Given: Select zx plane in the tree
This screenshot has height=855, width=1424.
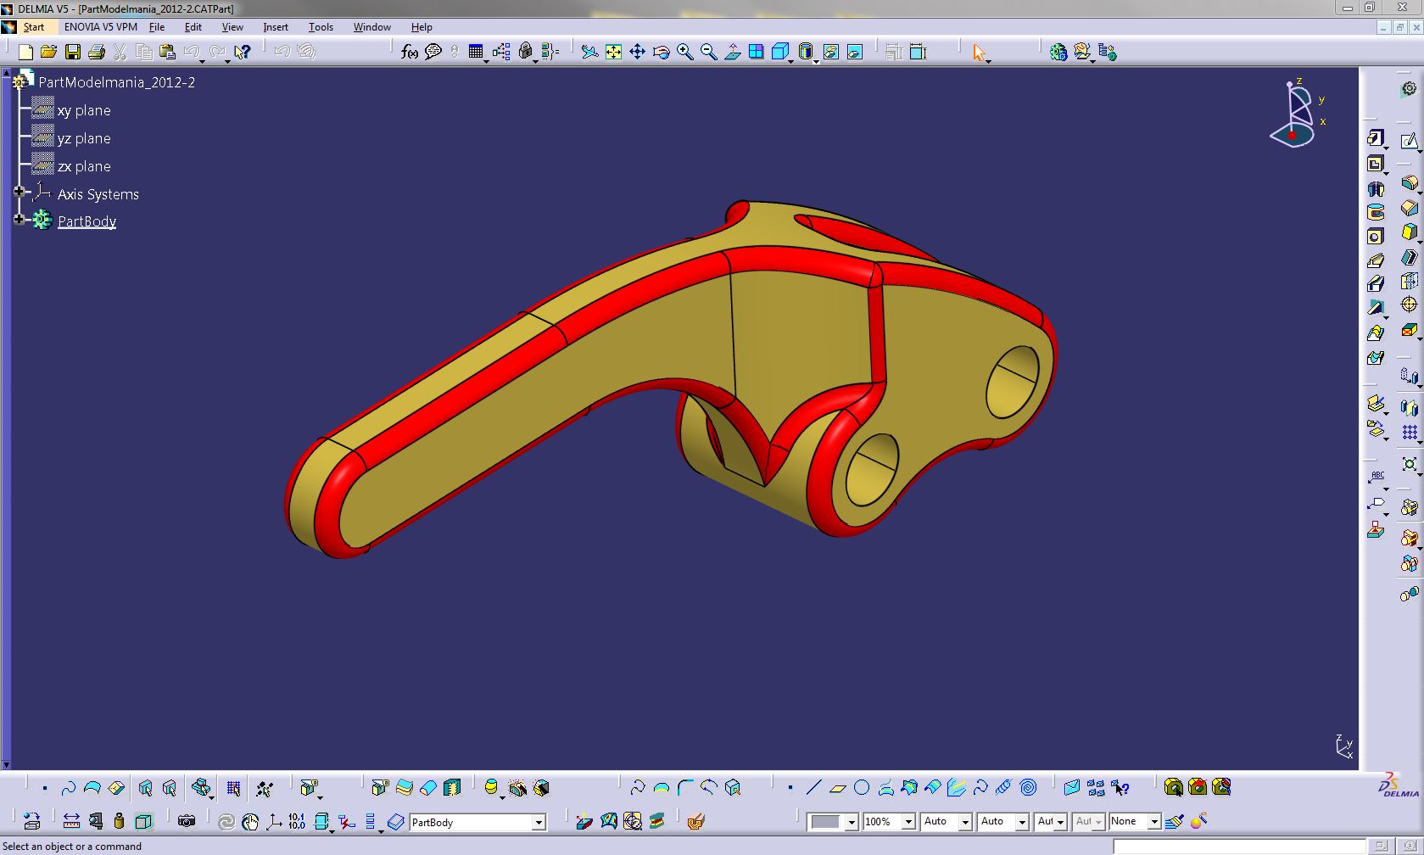Looking at the screenshot, I should click(84, 166).
